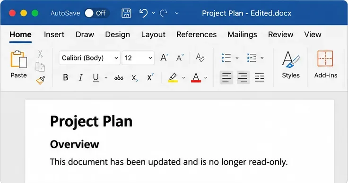The height and width of the screenshot is (183, 348).
Task: Click the green full-screen window button
Action: click(x=35, y=13)
